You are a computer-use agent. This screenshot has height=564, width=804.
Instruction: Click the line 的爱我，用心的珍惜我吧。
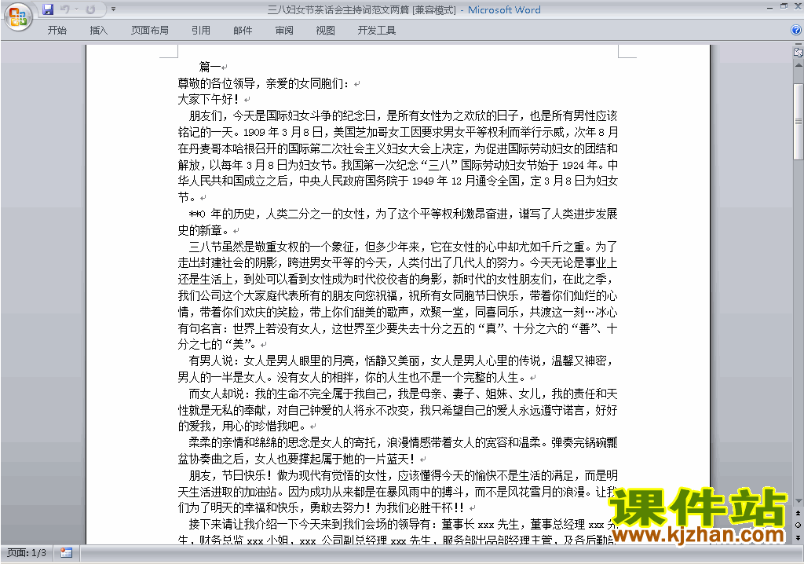point(242,426)
